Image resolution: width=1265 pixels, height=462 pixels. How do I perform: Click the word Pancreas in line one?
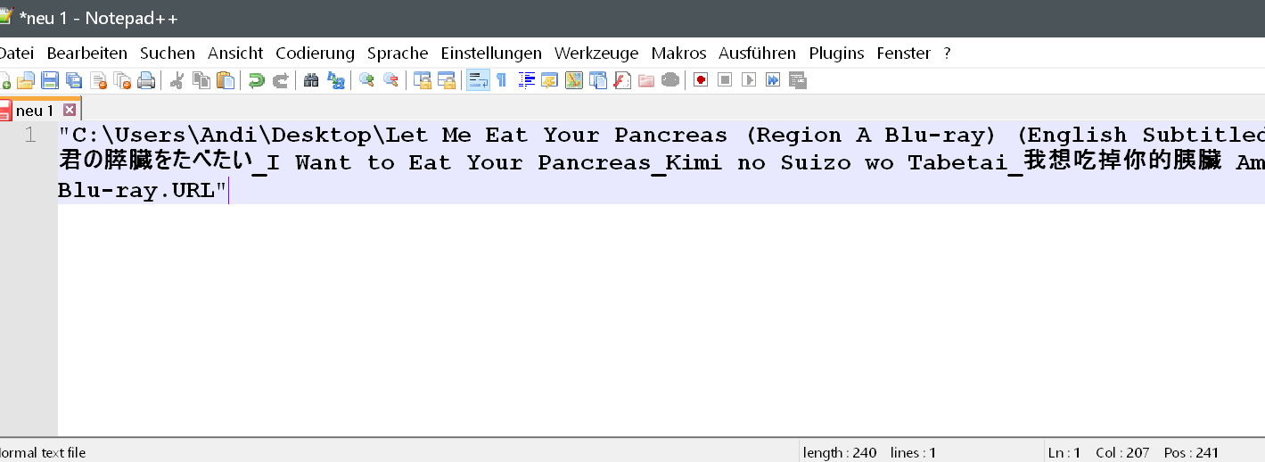(x=671, y=136)
